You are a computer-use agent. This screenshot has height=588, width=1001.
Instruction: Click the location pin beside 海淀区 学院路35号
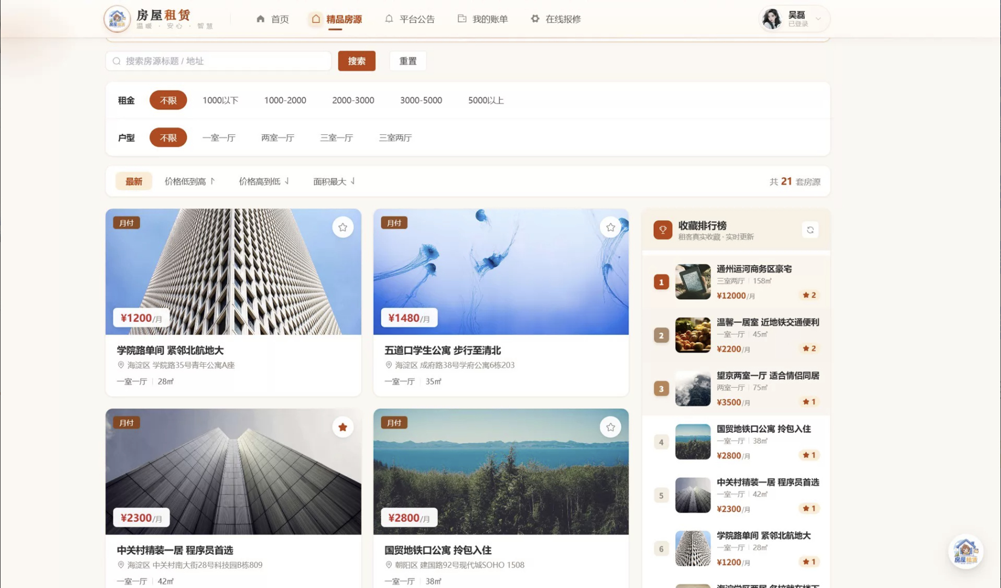pos(121,365)
